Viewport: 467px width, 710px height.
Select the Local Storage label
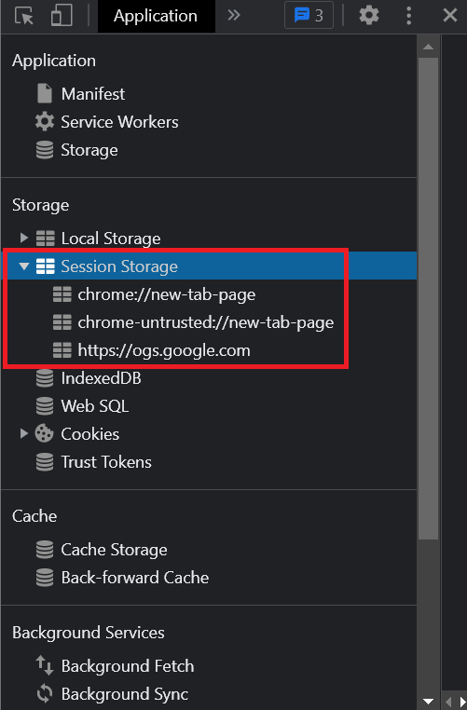[x=111, y=239]
